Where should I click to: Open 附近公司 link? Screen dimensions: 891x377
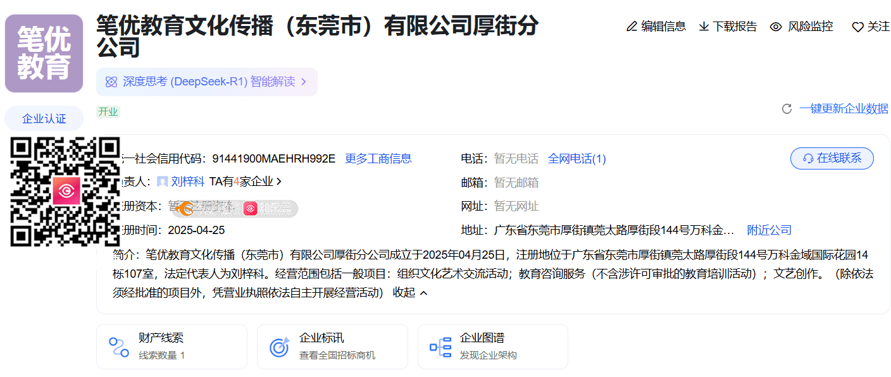769,230
